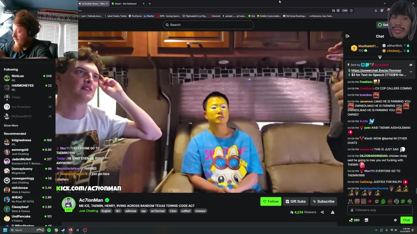Subscribe to Ac7ionMan
The width and height of the screenshot is (417, 234).
tap(324, 201)
